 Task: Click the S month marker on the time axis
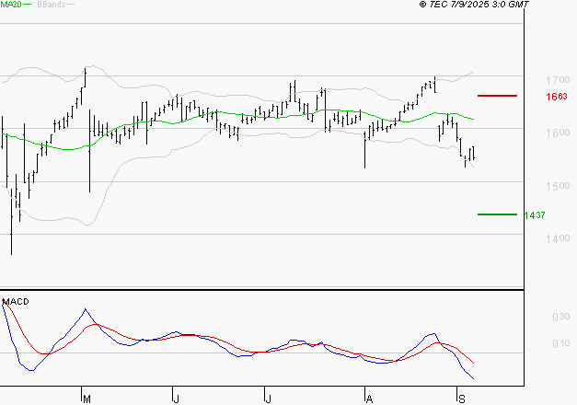click(462, 399)
